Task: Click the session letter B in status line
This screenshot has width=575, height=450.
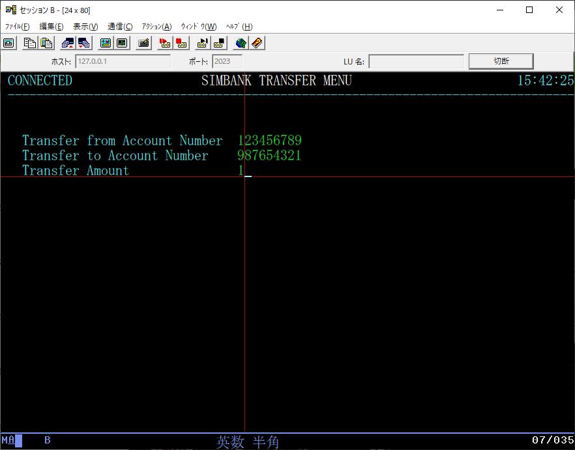Action: [48, 440]
